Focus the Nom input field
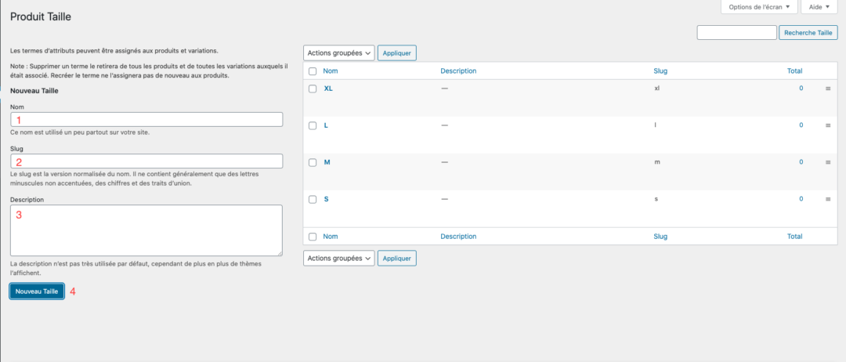This screenshot has width=846, height=362. pos(146,119)
